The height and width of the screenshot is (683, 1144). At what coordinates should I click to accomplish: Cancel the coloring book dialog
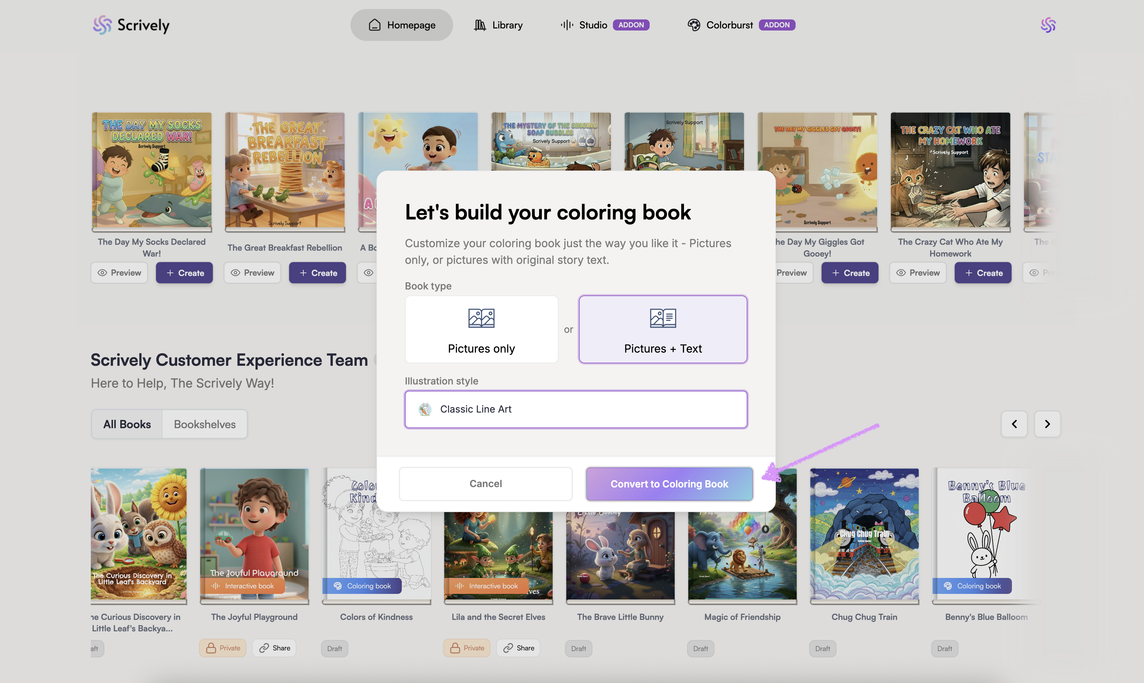485,484
